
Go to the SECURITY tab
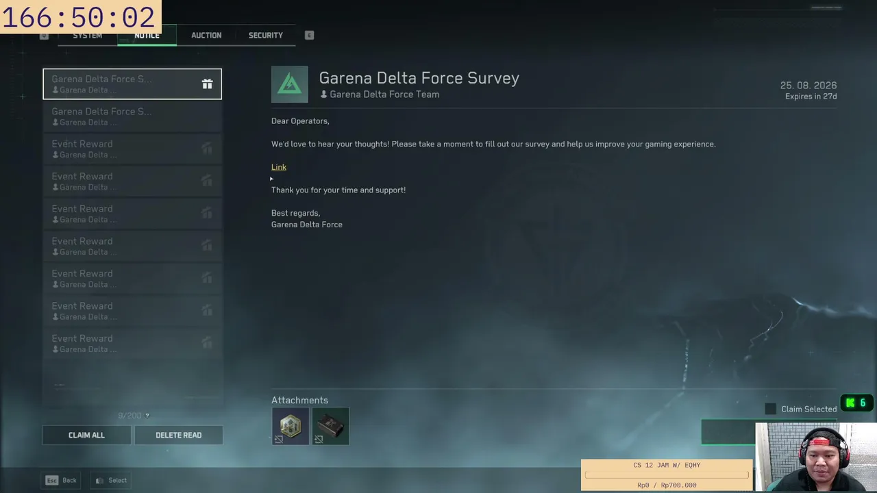[265, 35]
